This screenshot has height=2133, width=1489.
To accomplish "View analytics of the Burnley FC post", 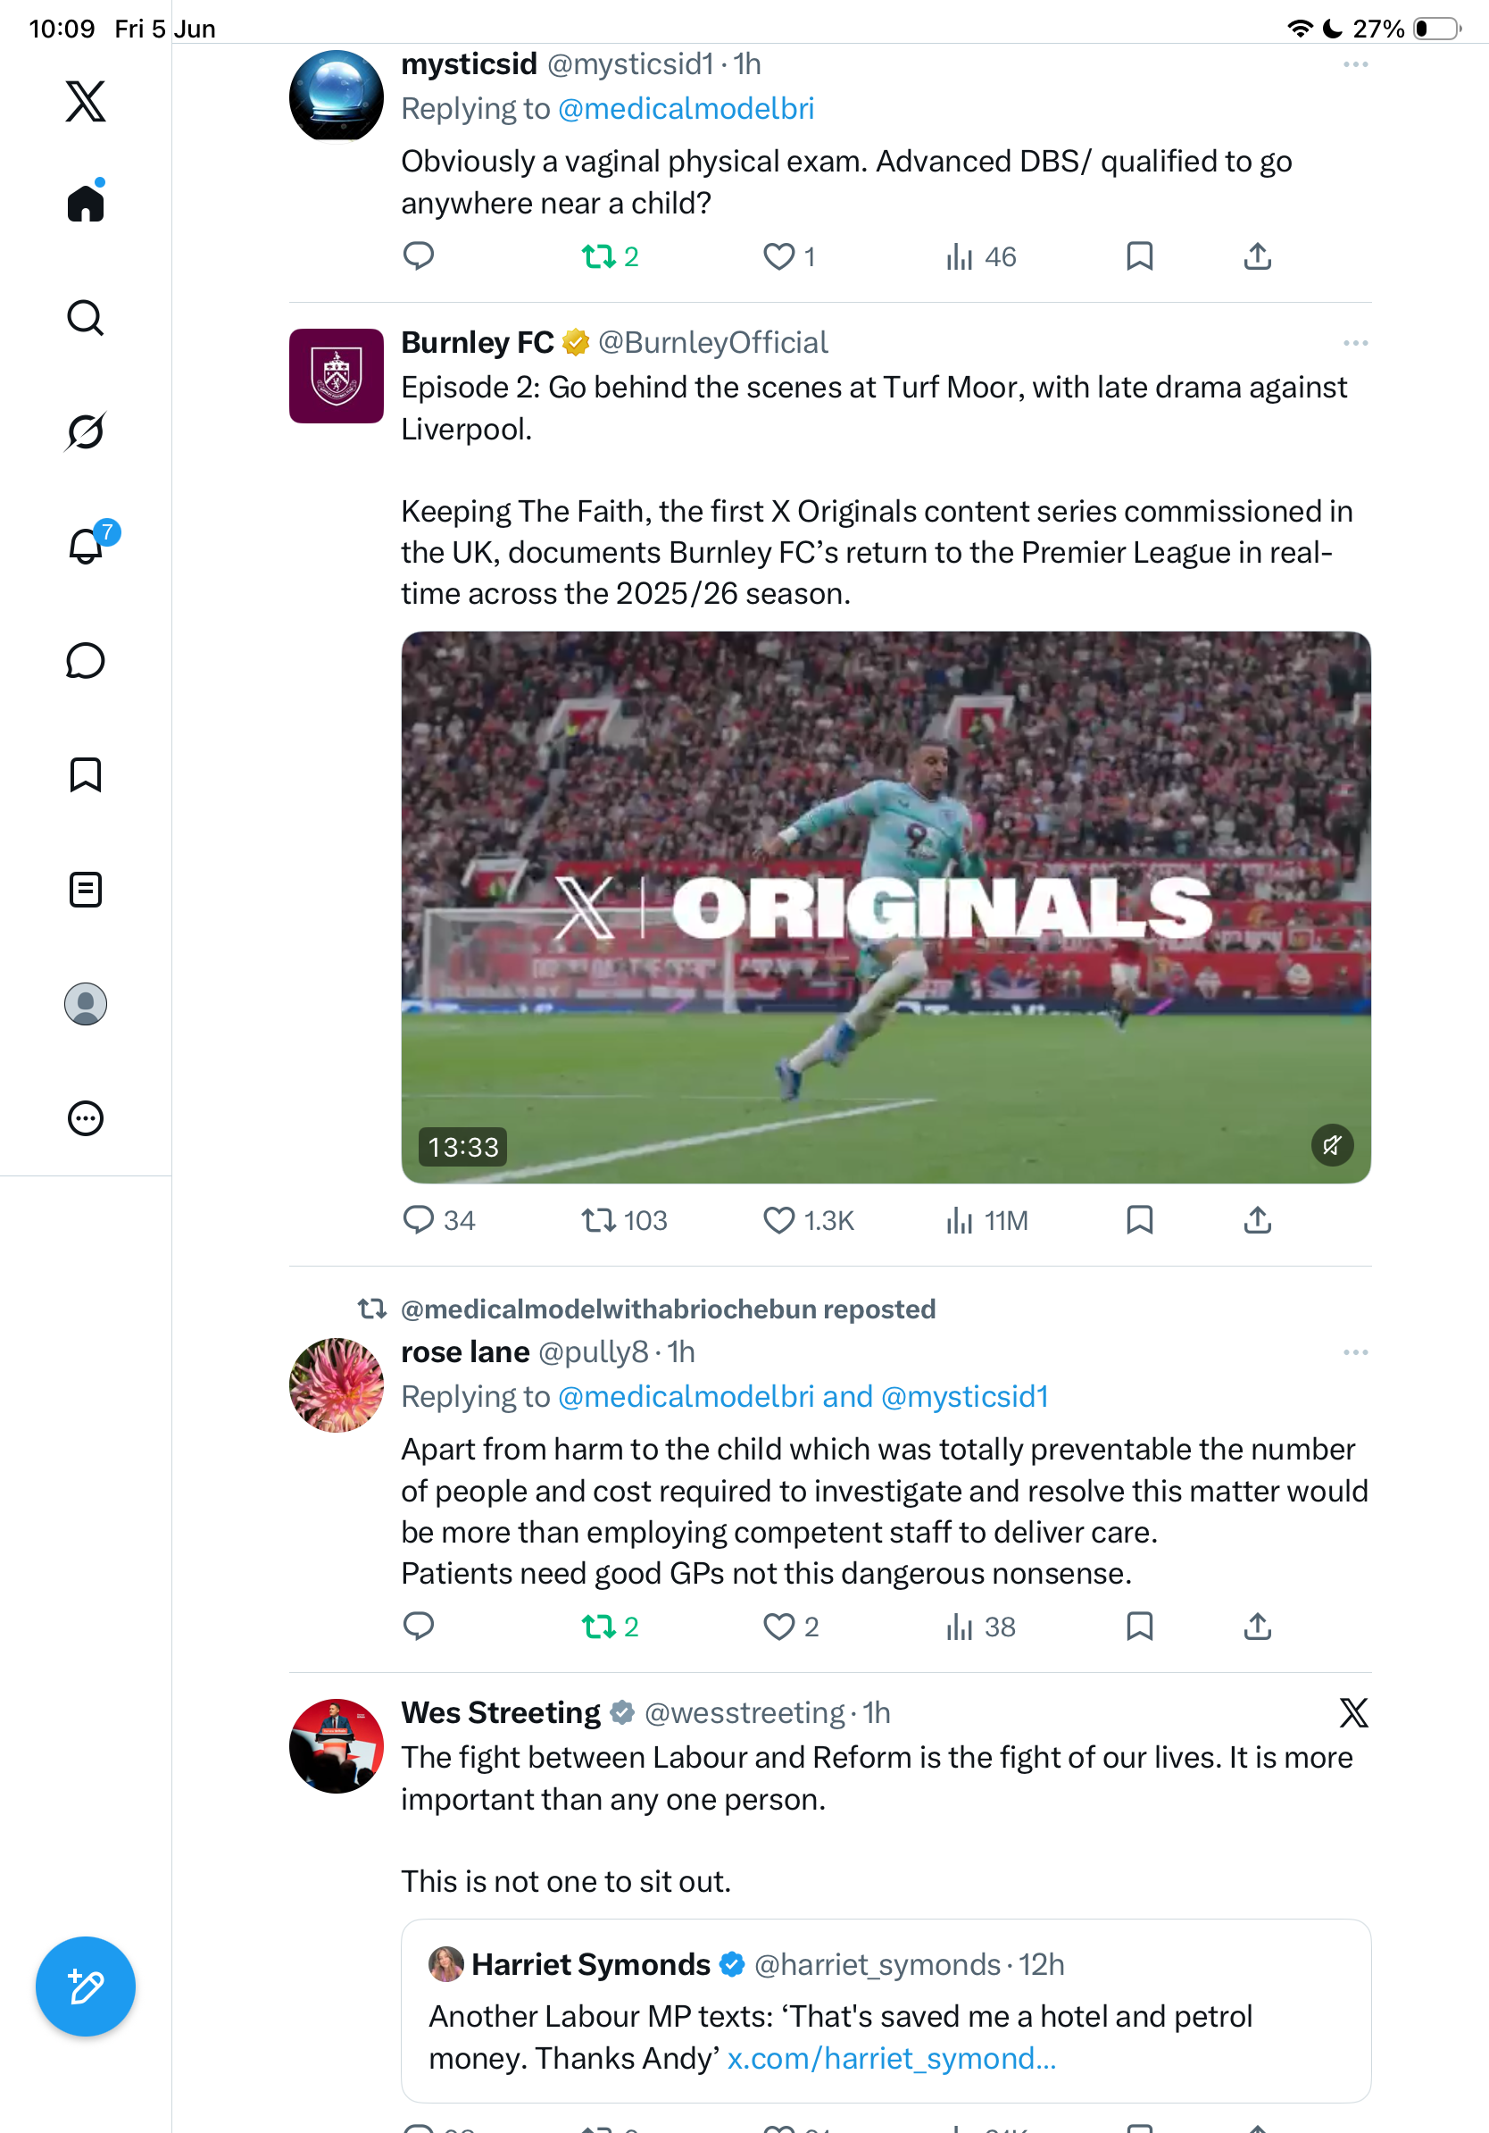I will pyautogui.click(x=986, y=1220).
